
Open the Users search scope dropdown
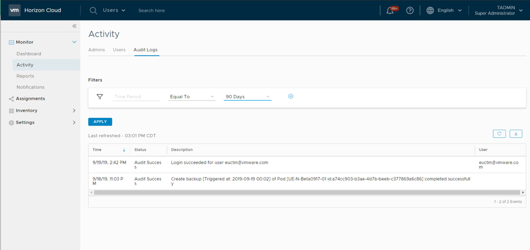[114, 10]
